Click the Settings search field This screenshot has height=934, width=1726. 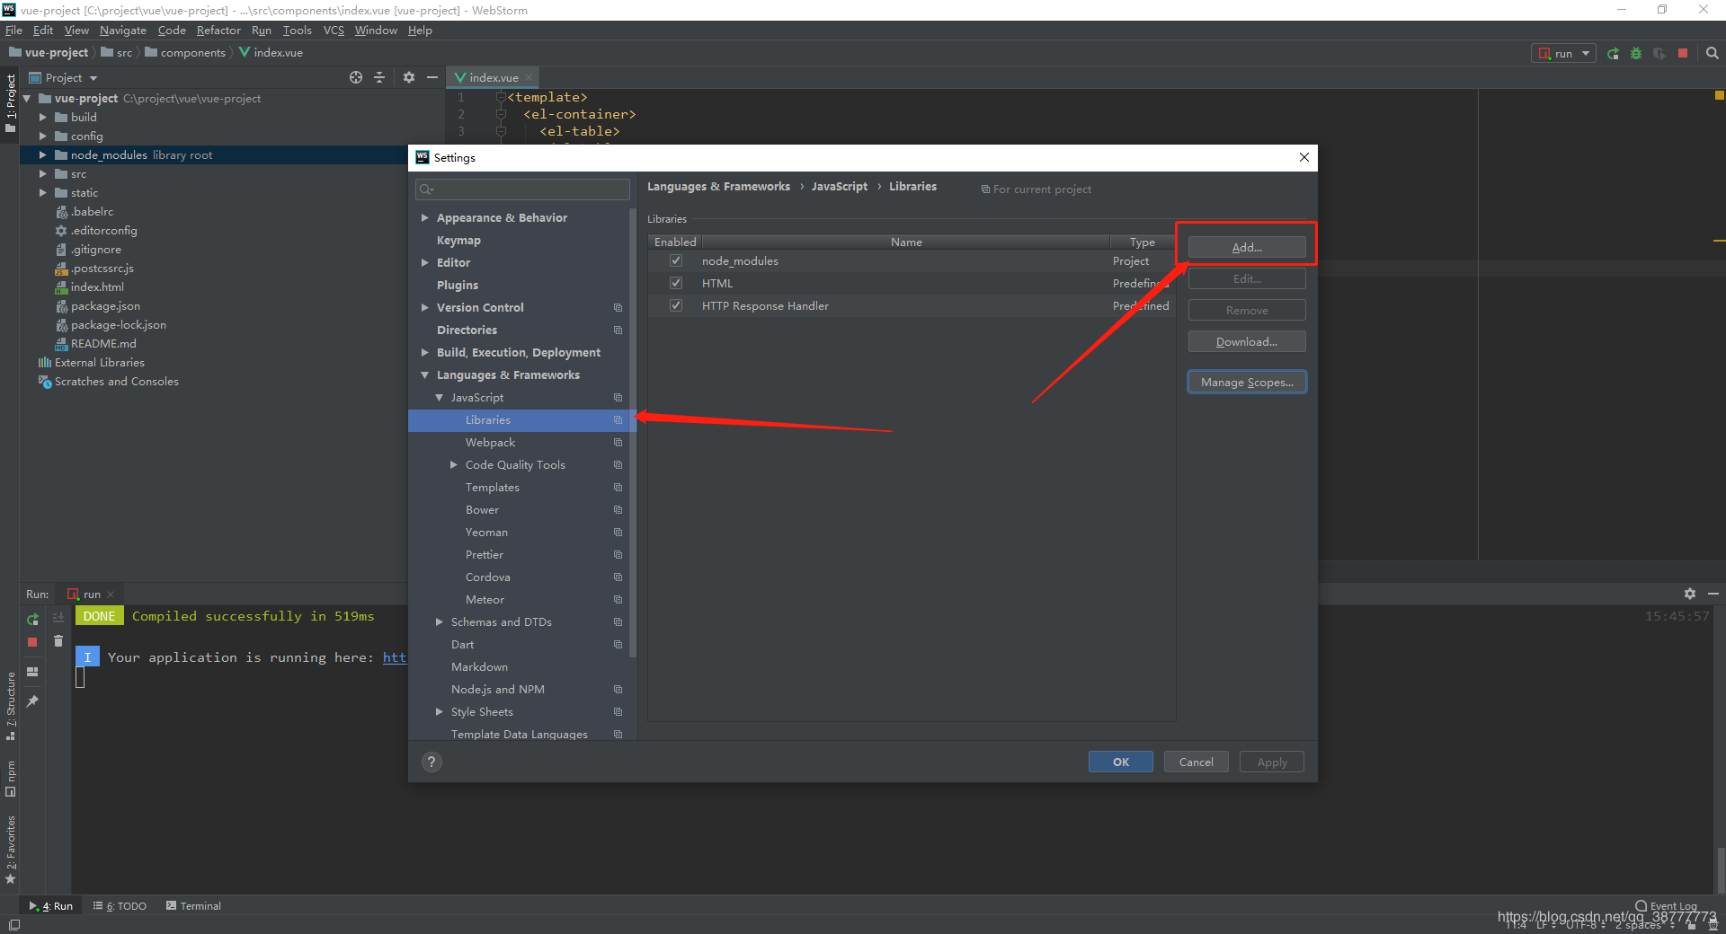pyautogui.click(x=522, y=189)
